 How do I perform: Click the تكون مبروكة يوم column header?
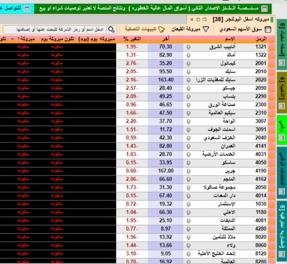point(58,39)
